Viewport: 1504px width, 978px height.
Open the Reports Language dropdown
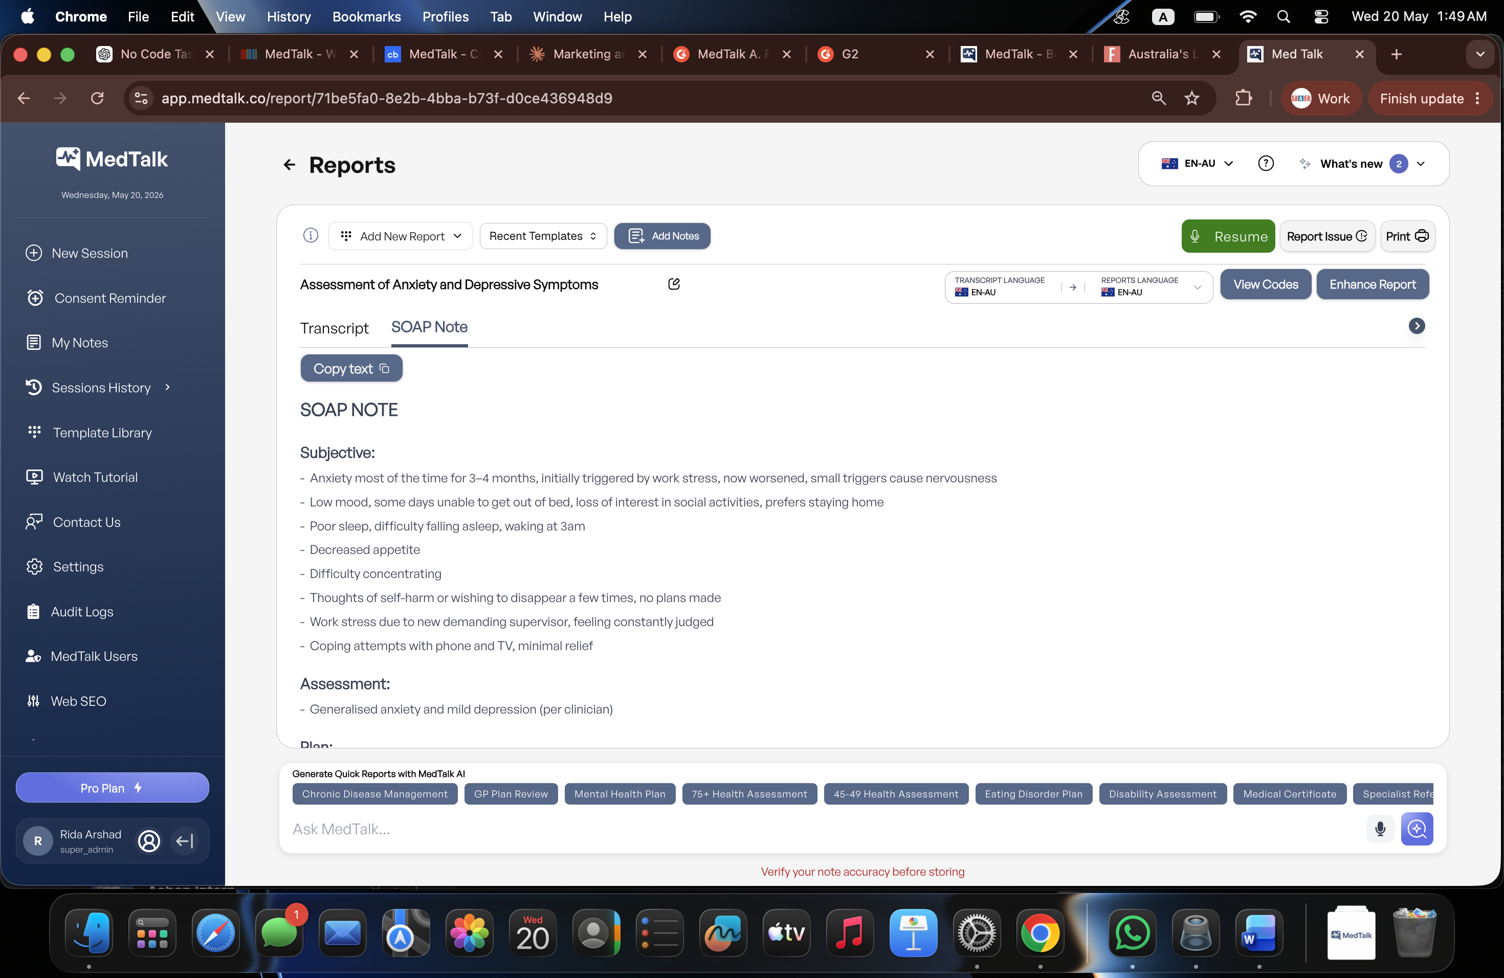pos(1151,287)
